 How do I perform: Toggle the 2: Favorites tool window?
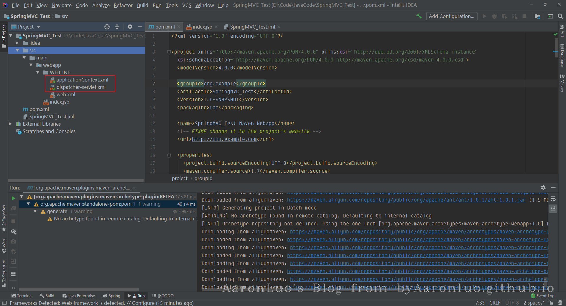[4, 218]
